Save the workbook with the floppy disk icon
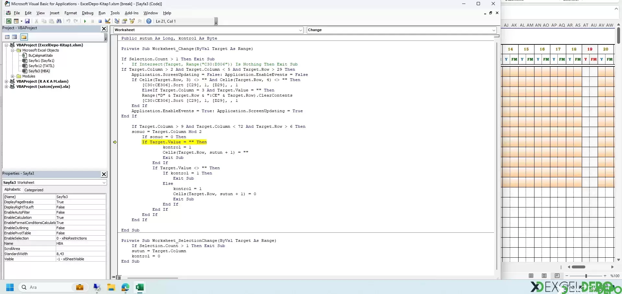This screenshot has height=294, width=622. [27, 21]
